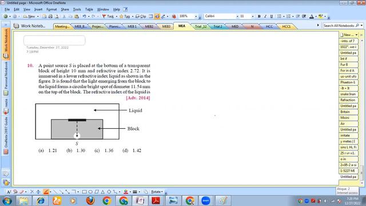Screen dimensions: 366x206
Task: Click the New page toolbar button
Action: (29, 17)
